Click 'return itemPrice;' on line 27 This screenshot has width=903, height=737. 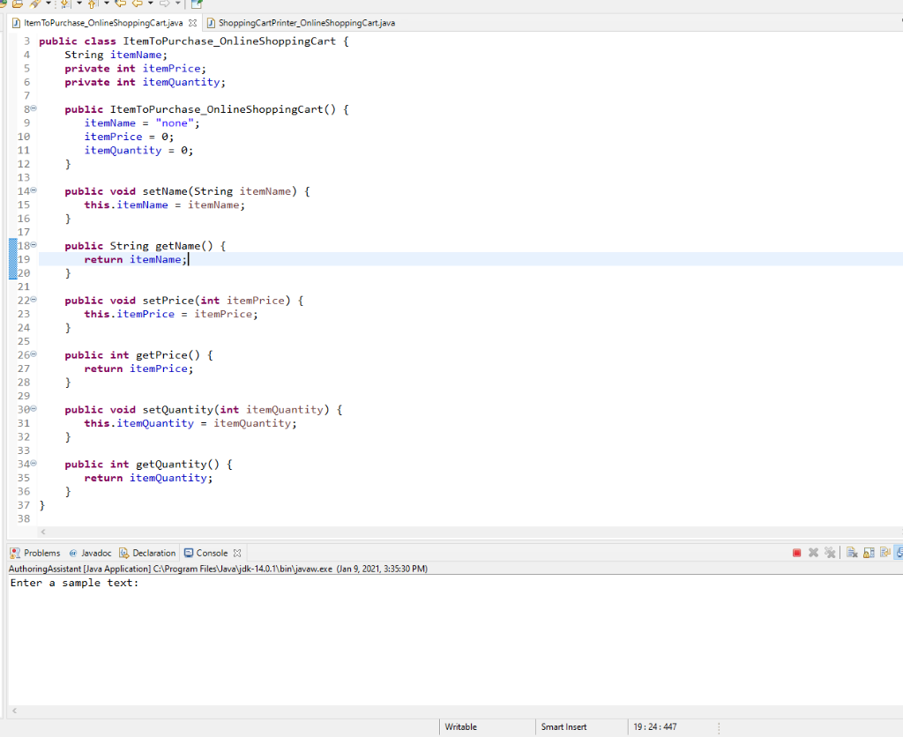[x=138, y=369]
